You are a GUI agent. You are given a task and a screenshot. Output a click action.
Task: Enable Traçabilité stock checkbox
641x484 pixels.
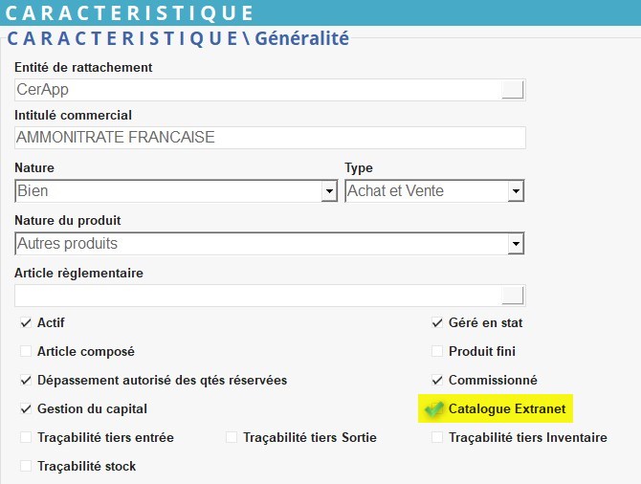pos(26,467)
